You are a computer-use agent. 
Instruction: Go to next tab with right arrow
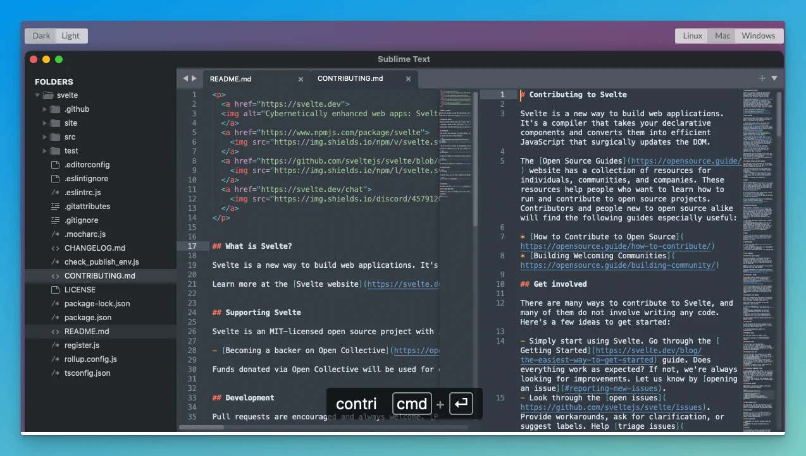pos(194,78)
